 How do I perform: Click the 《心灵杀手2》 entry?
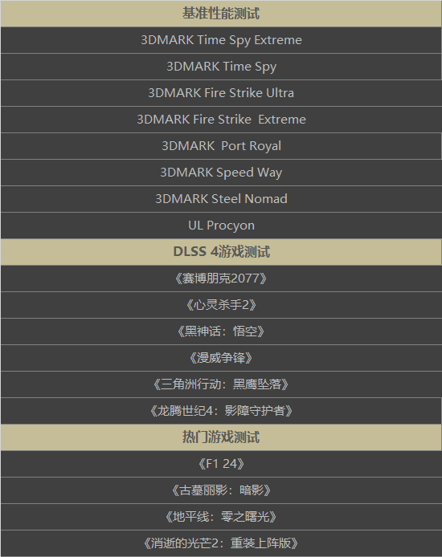click(x=221, y=305)
